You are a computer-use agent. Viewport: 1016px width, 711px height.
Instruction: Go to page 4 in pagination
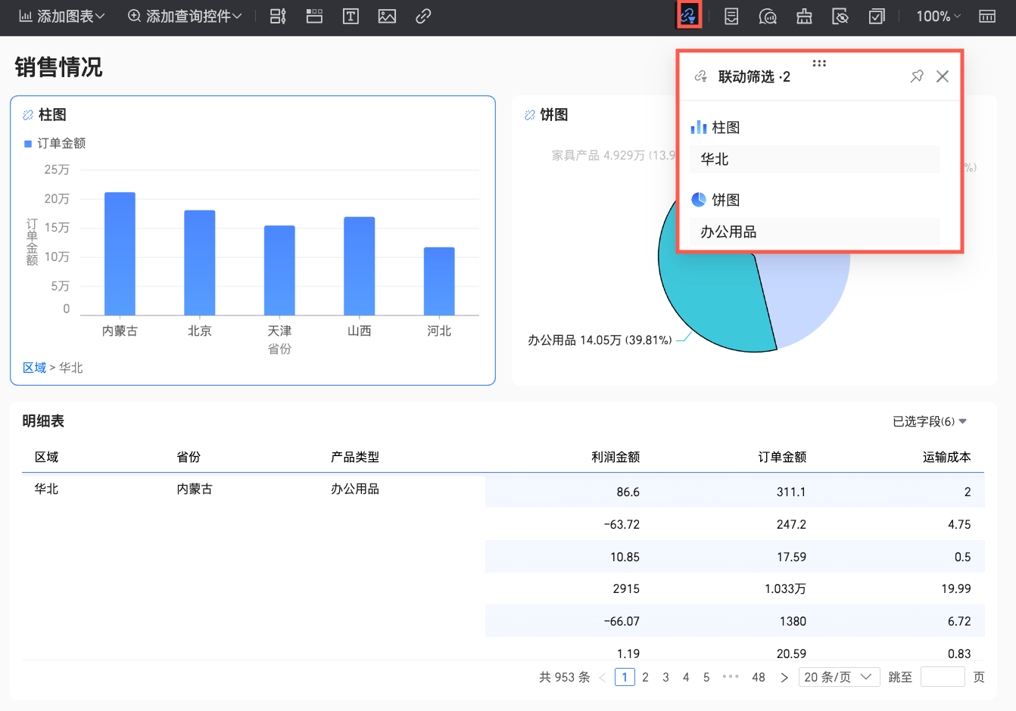686,677
